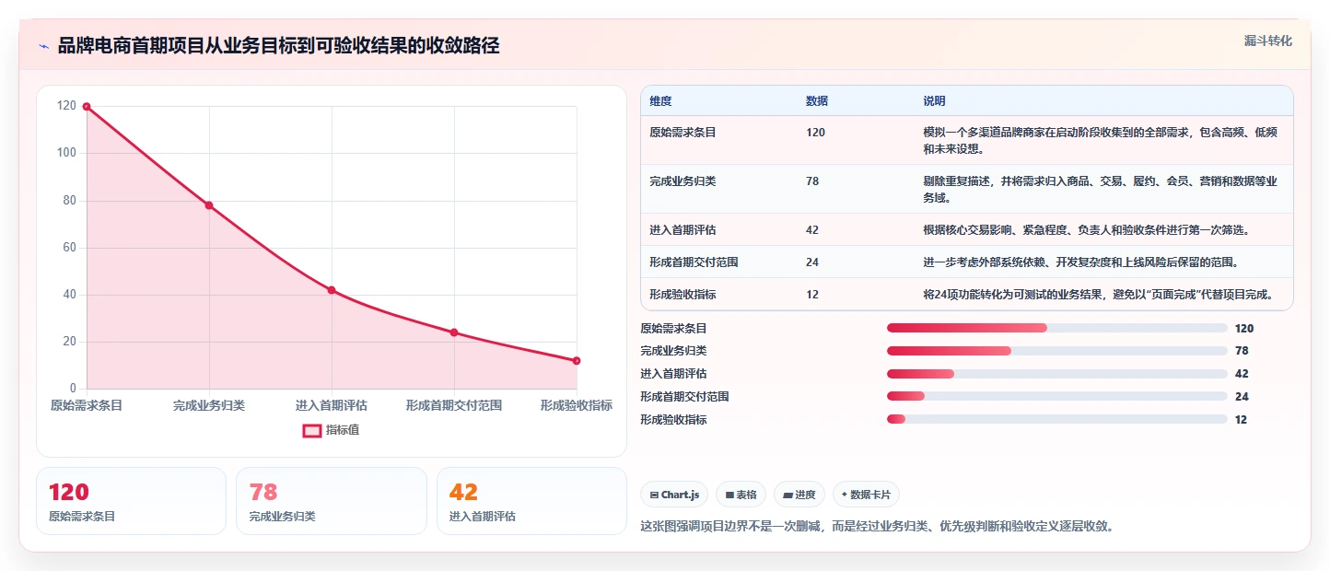Click the lightning icon beside the title

tap(43, 46)
